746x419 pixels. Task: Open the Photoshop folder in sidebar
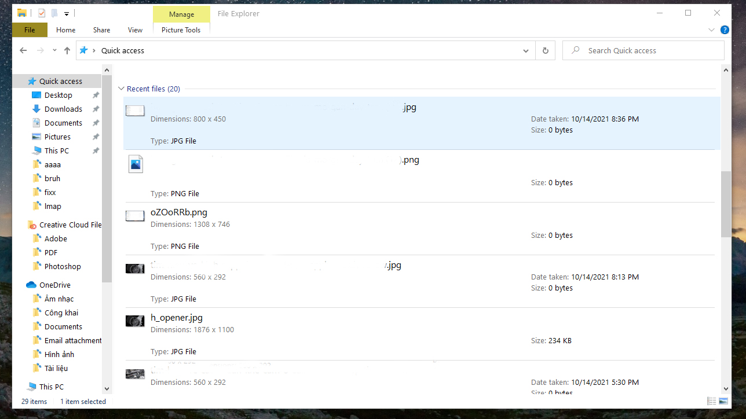(x=63, y=266)
